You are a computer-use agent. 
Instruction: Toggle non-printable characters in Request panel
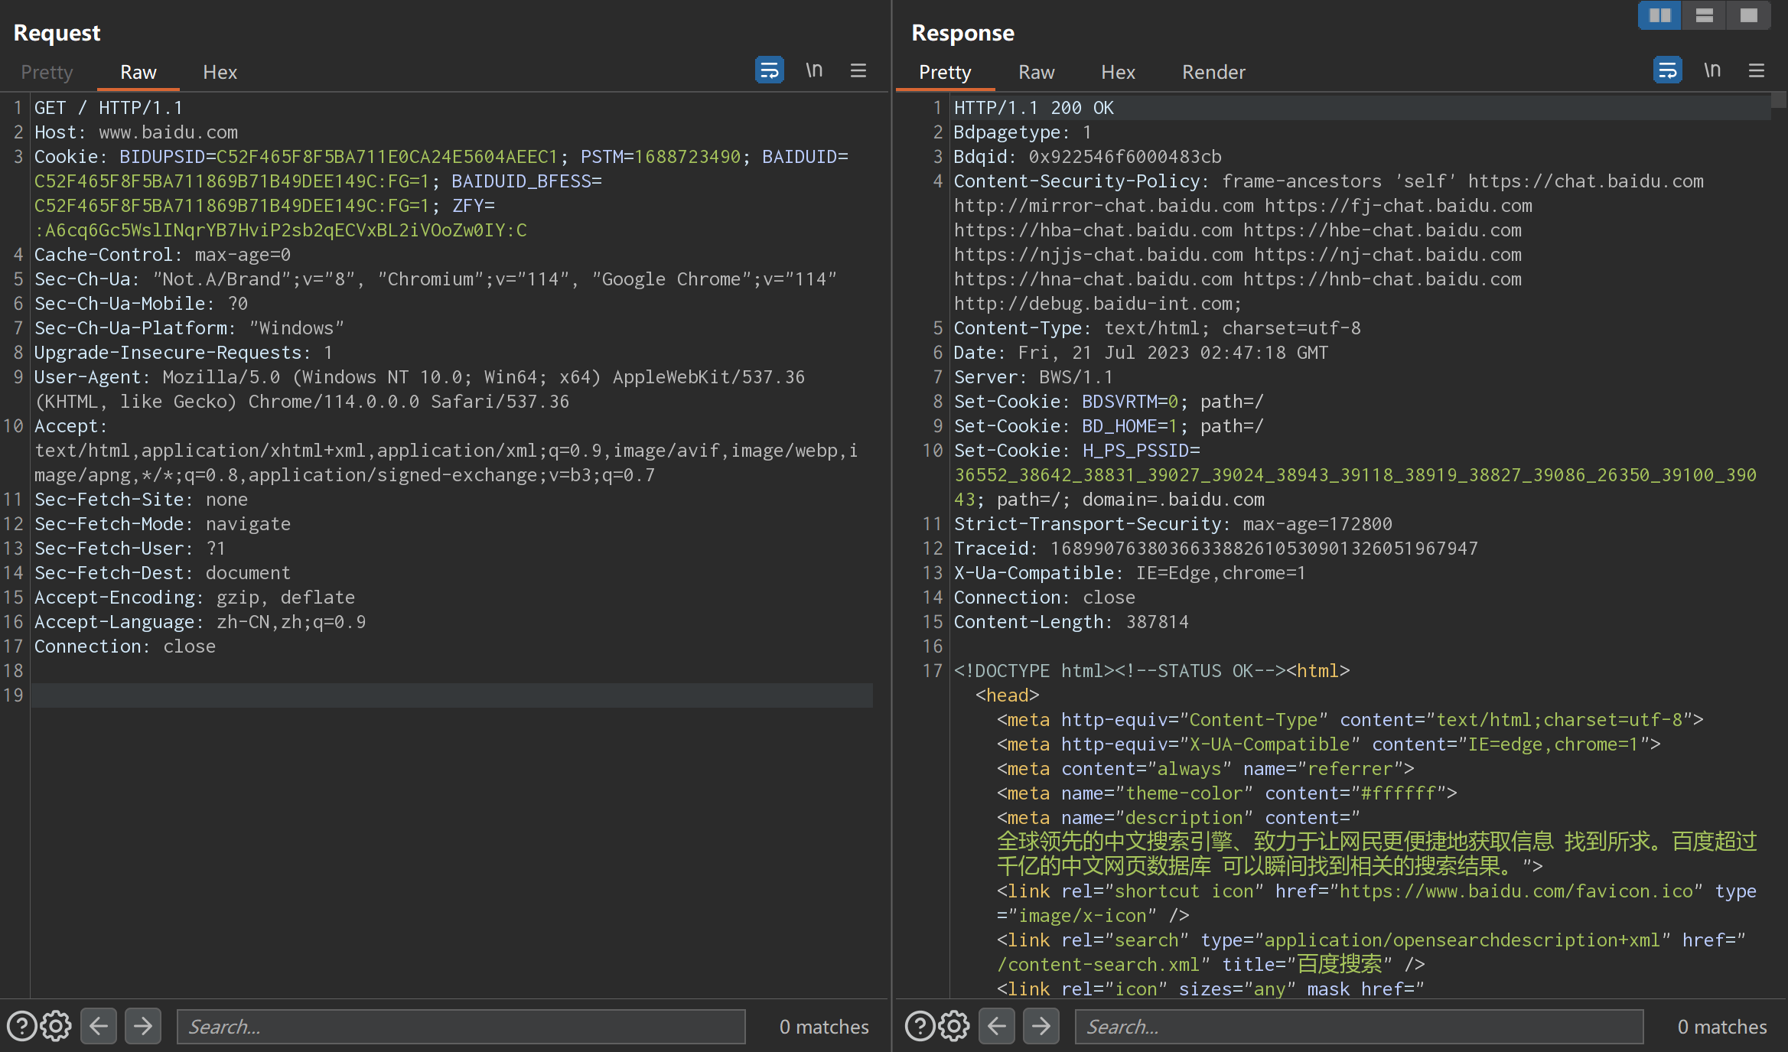click(814, 70)
